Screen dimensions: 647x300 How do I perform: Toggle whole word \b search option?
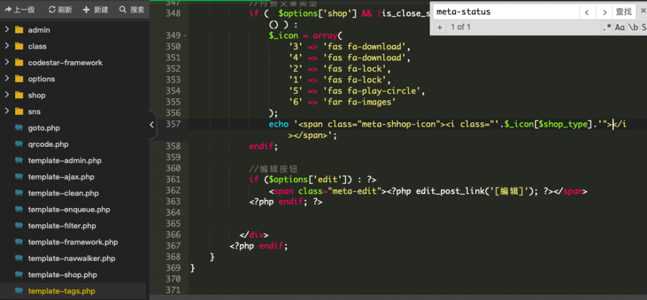point(633,28)
